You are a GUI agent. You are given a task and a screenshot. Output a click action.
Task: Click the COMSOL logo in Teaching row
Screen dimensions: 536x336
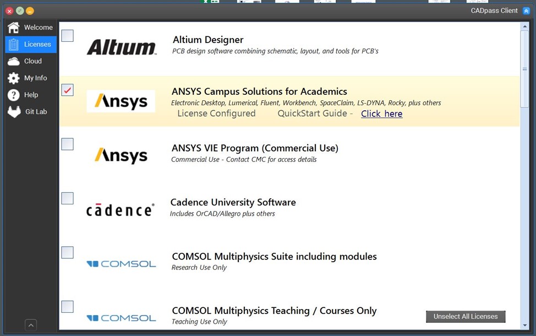coord(121,318)
